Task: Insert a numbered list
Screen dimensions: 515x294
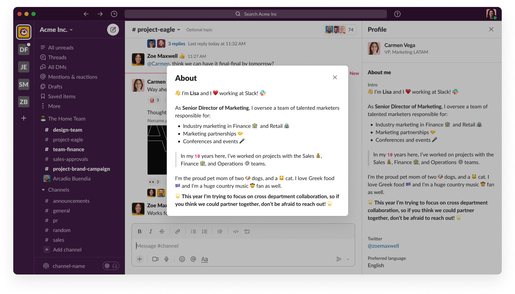Action: (x=204, y=231)
